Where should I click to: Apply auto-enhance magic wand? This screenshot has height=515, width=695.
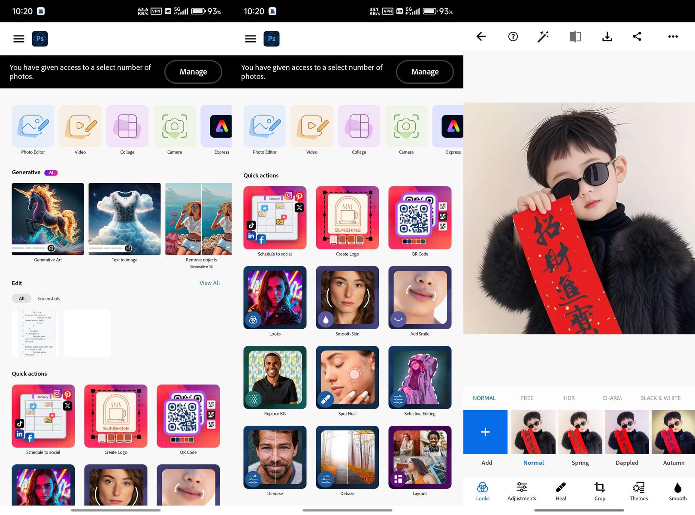[543, 36]
